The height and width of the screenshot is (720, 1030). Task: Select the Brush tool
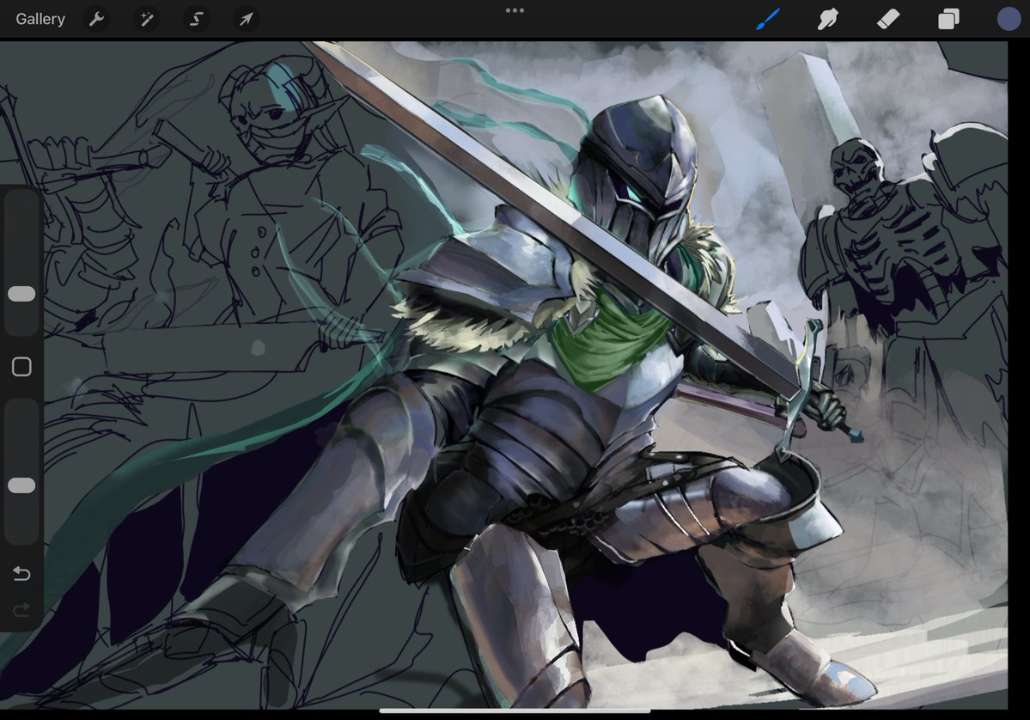pos(768,19)
